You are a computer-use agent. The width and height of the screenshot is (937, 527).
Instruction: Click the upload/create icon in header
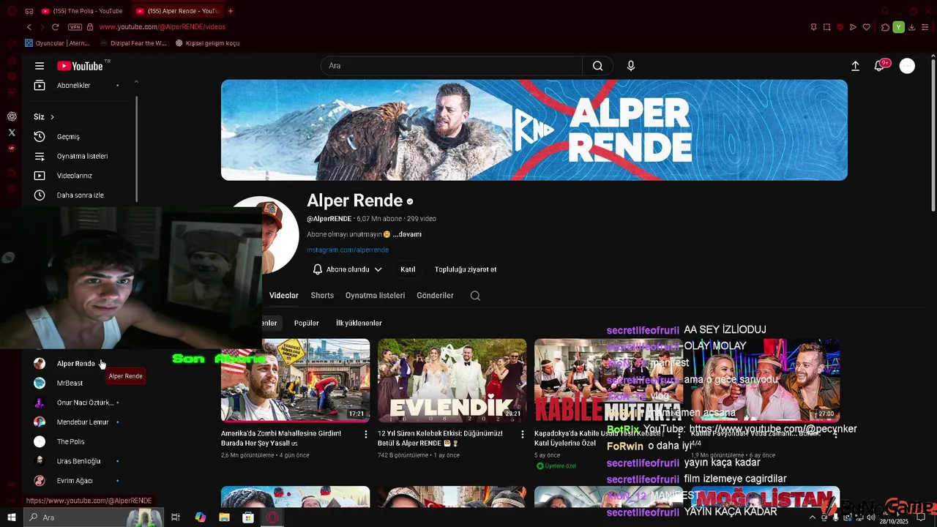point(855,66)
